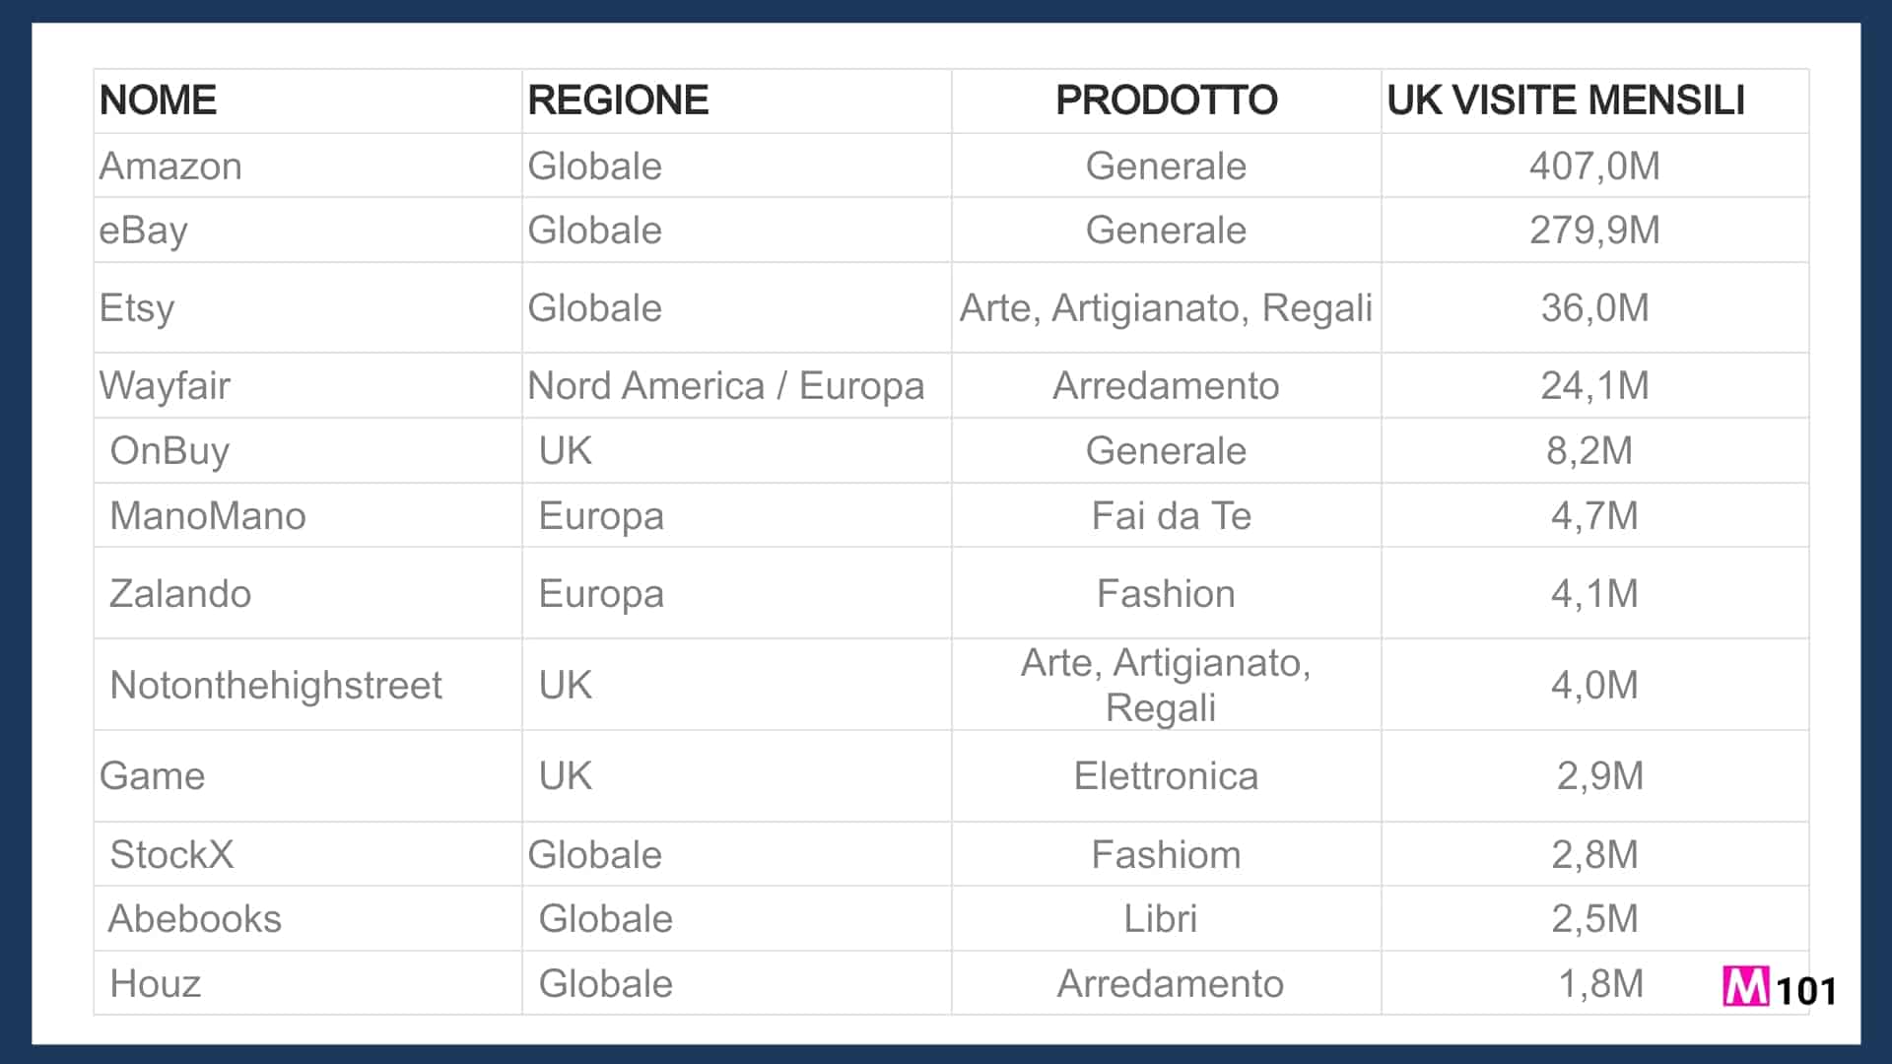
Task: Click the PRODOTTO column header
Action: pyautogui.click(x=1166, y=100)
